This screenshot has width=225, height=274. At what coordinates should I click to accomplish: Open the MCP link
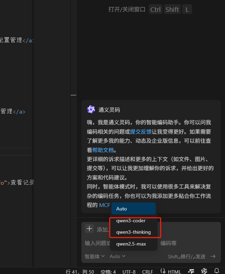(105, 205)
